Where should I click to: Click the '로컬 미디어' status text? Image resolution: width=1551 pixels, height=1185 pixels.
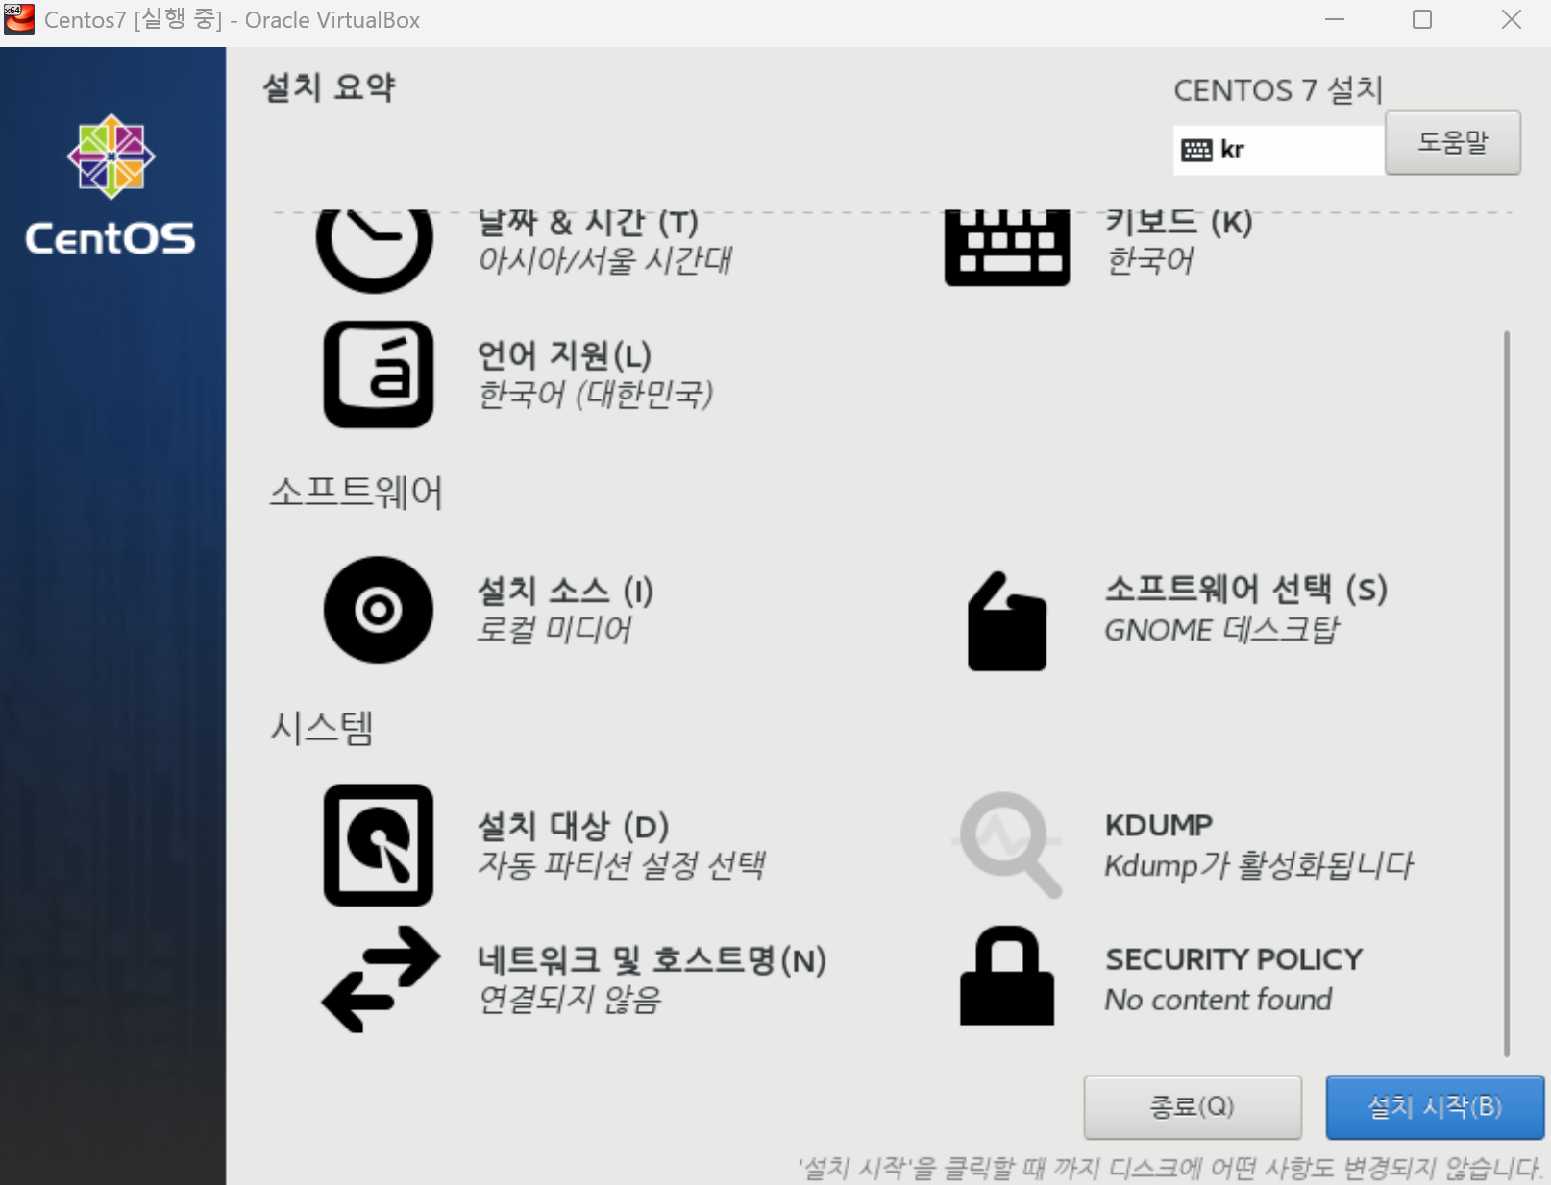(x=554, y=630)
